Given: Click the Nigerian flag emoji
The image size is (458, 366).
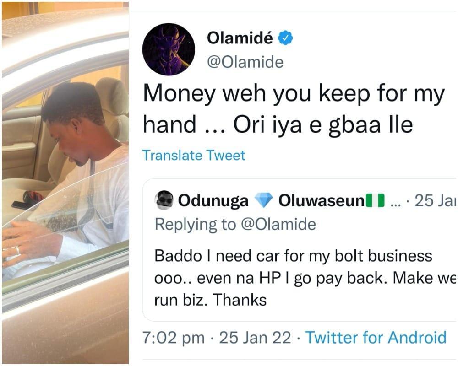Looking at the screenshot, I should [376, 200].
